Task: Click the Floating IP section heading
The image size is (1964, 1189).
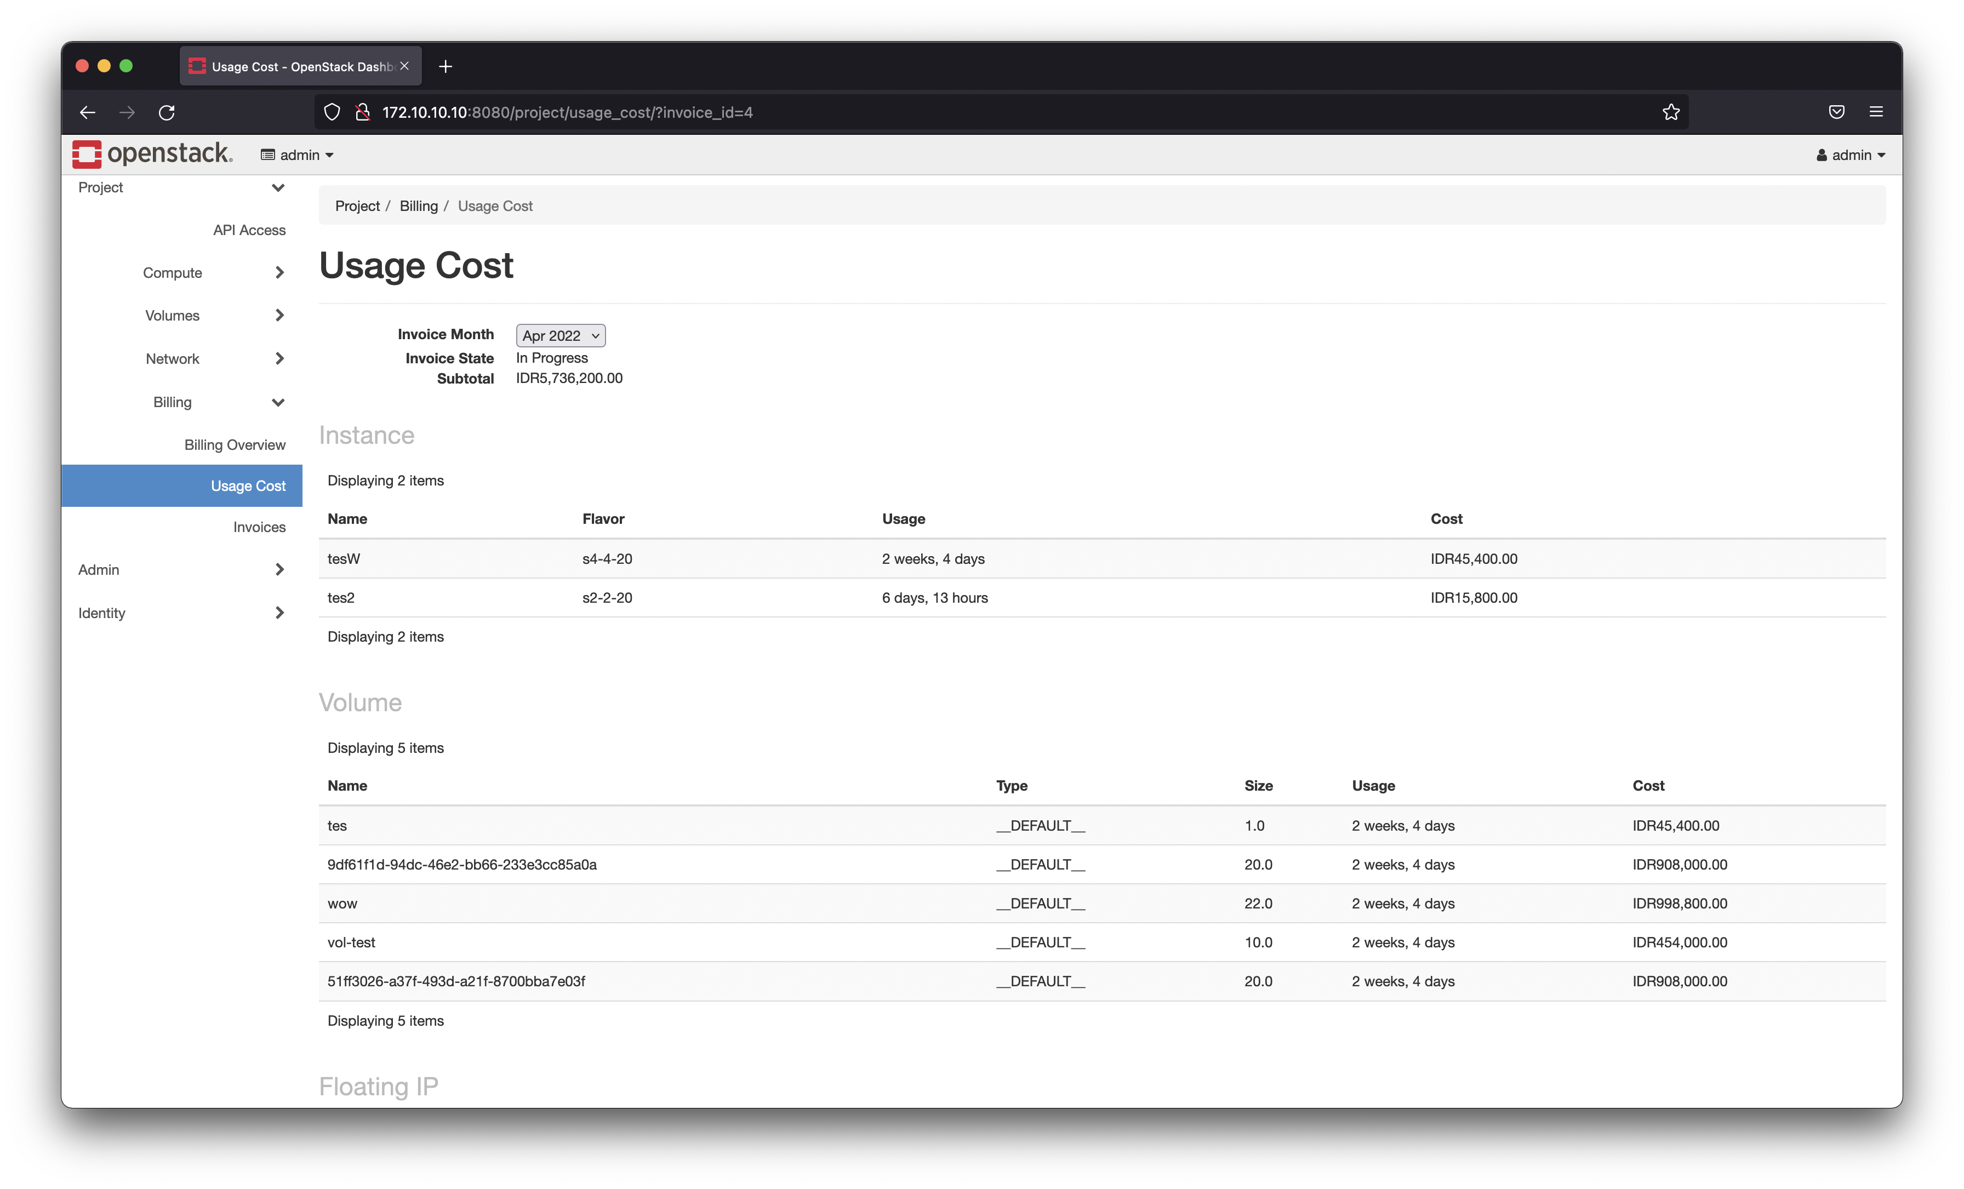Action: pos(379,1086)
